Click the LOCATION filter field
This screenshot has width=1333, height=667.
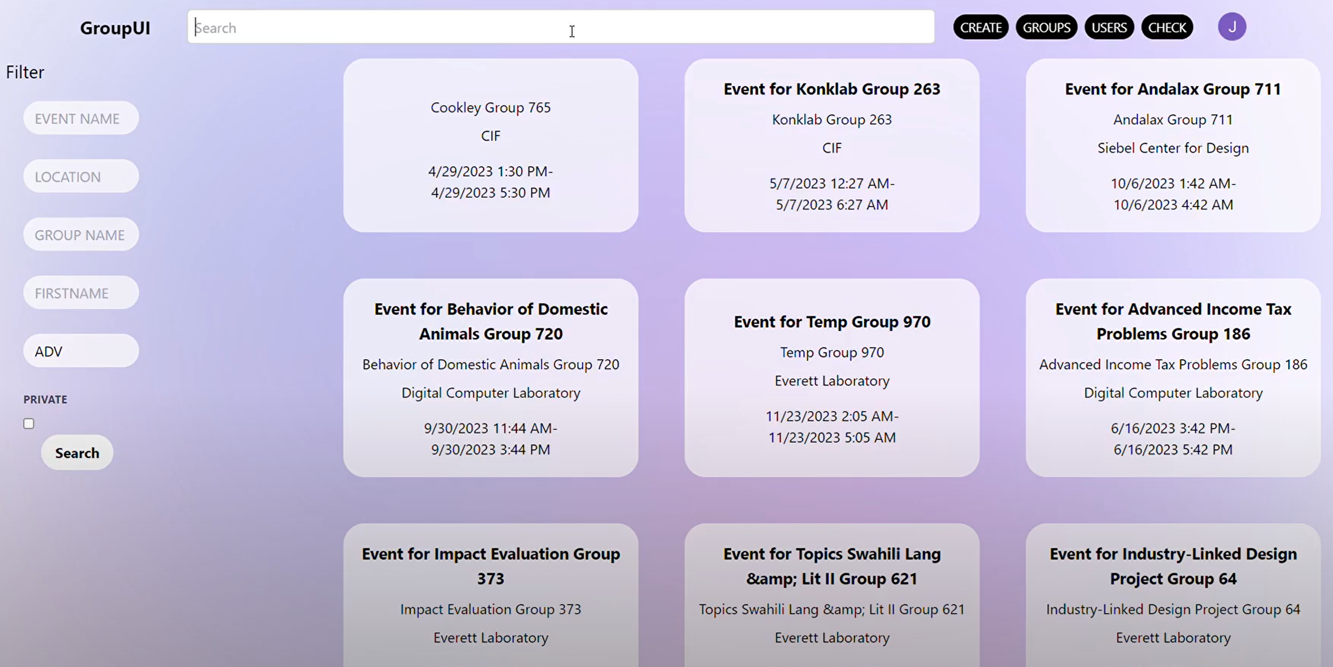[x=81, y=177]
